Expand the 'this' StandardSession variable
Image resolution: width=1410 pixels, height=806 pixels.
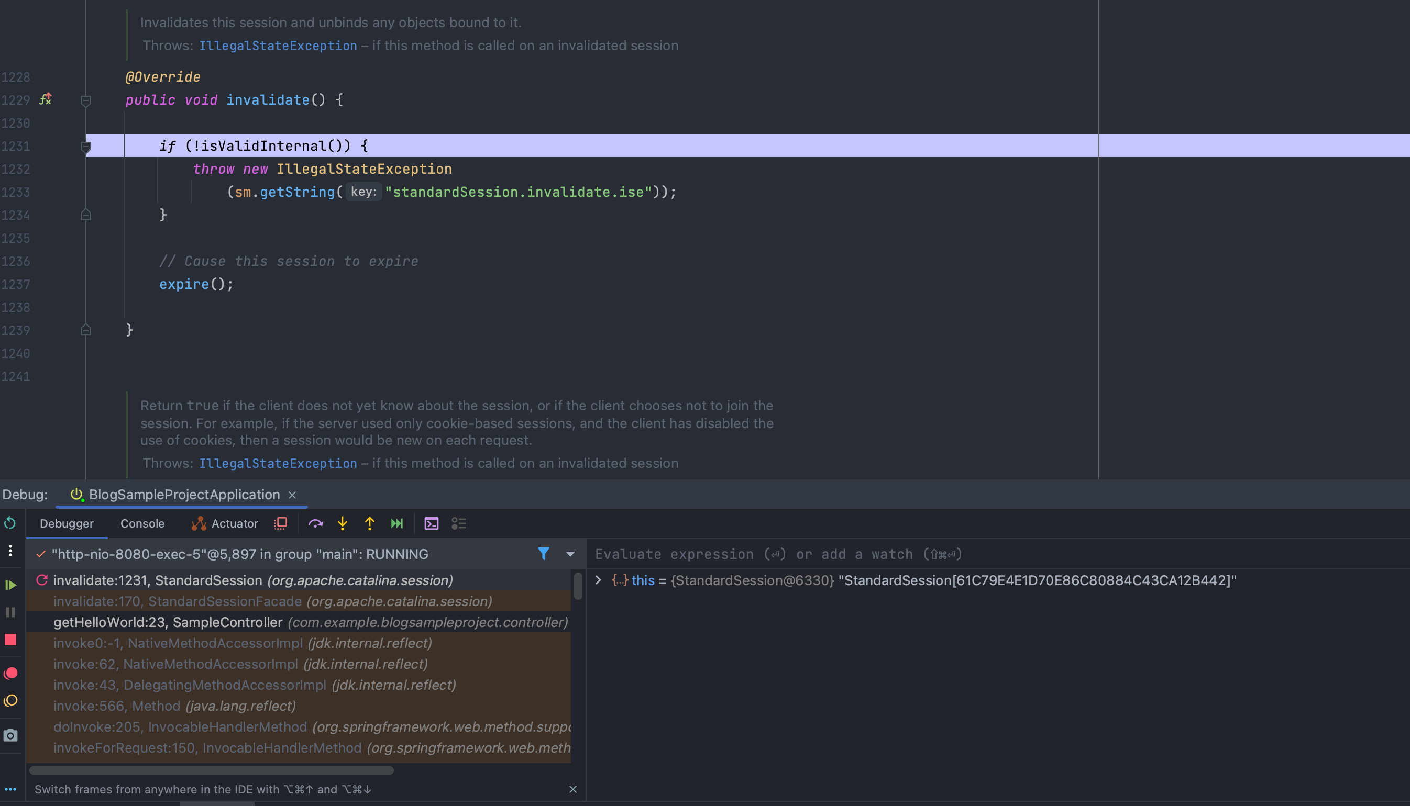point(598,580)
